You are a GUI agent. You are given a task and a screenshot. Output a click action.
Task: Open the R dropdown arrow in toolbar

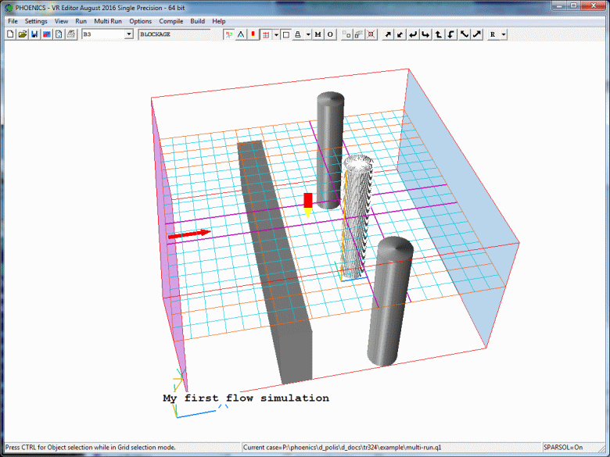504,34
